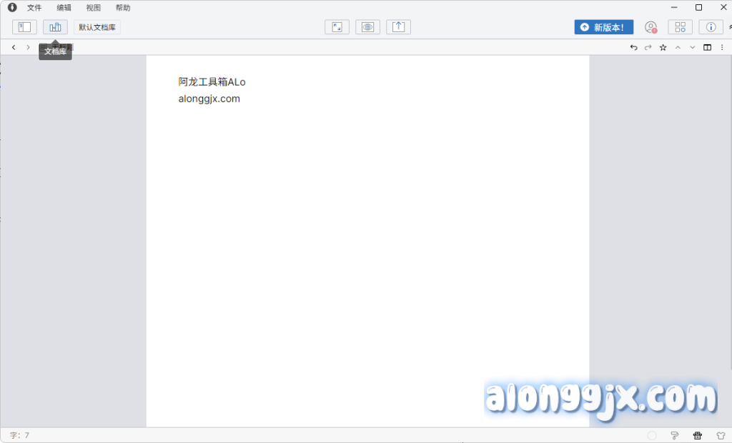
Task: Click the 默认文档库 library button
Action: [x=97, y=27]
